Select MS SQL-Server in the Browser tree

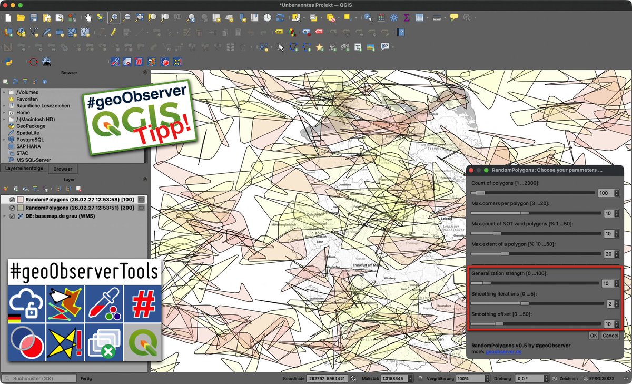pyautogui.click(x=34, y=160)
